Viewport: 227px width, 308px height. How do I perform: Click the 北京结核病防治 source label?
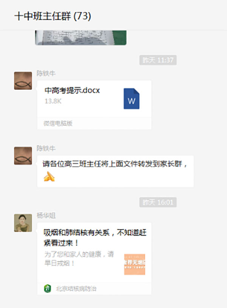[76, 289]
